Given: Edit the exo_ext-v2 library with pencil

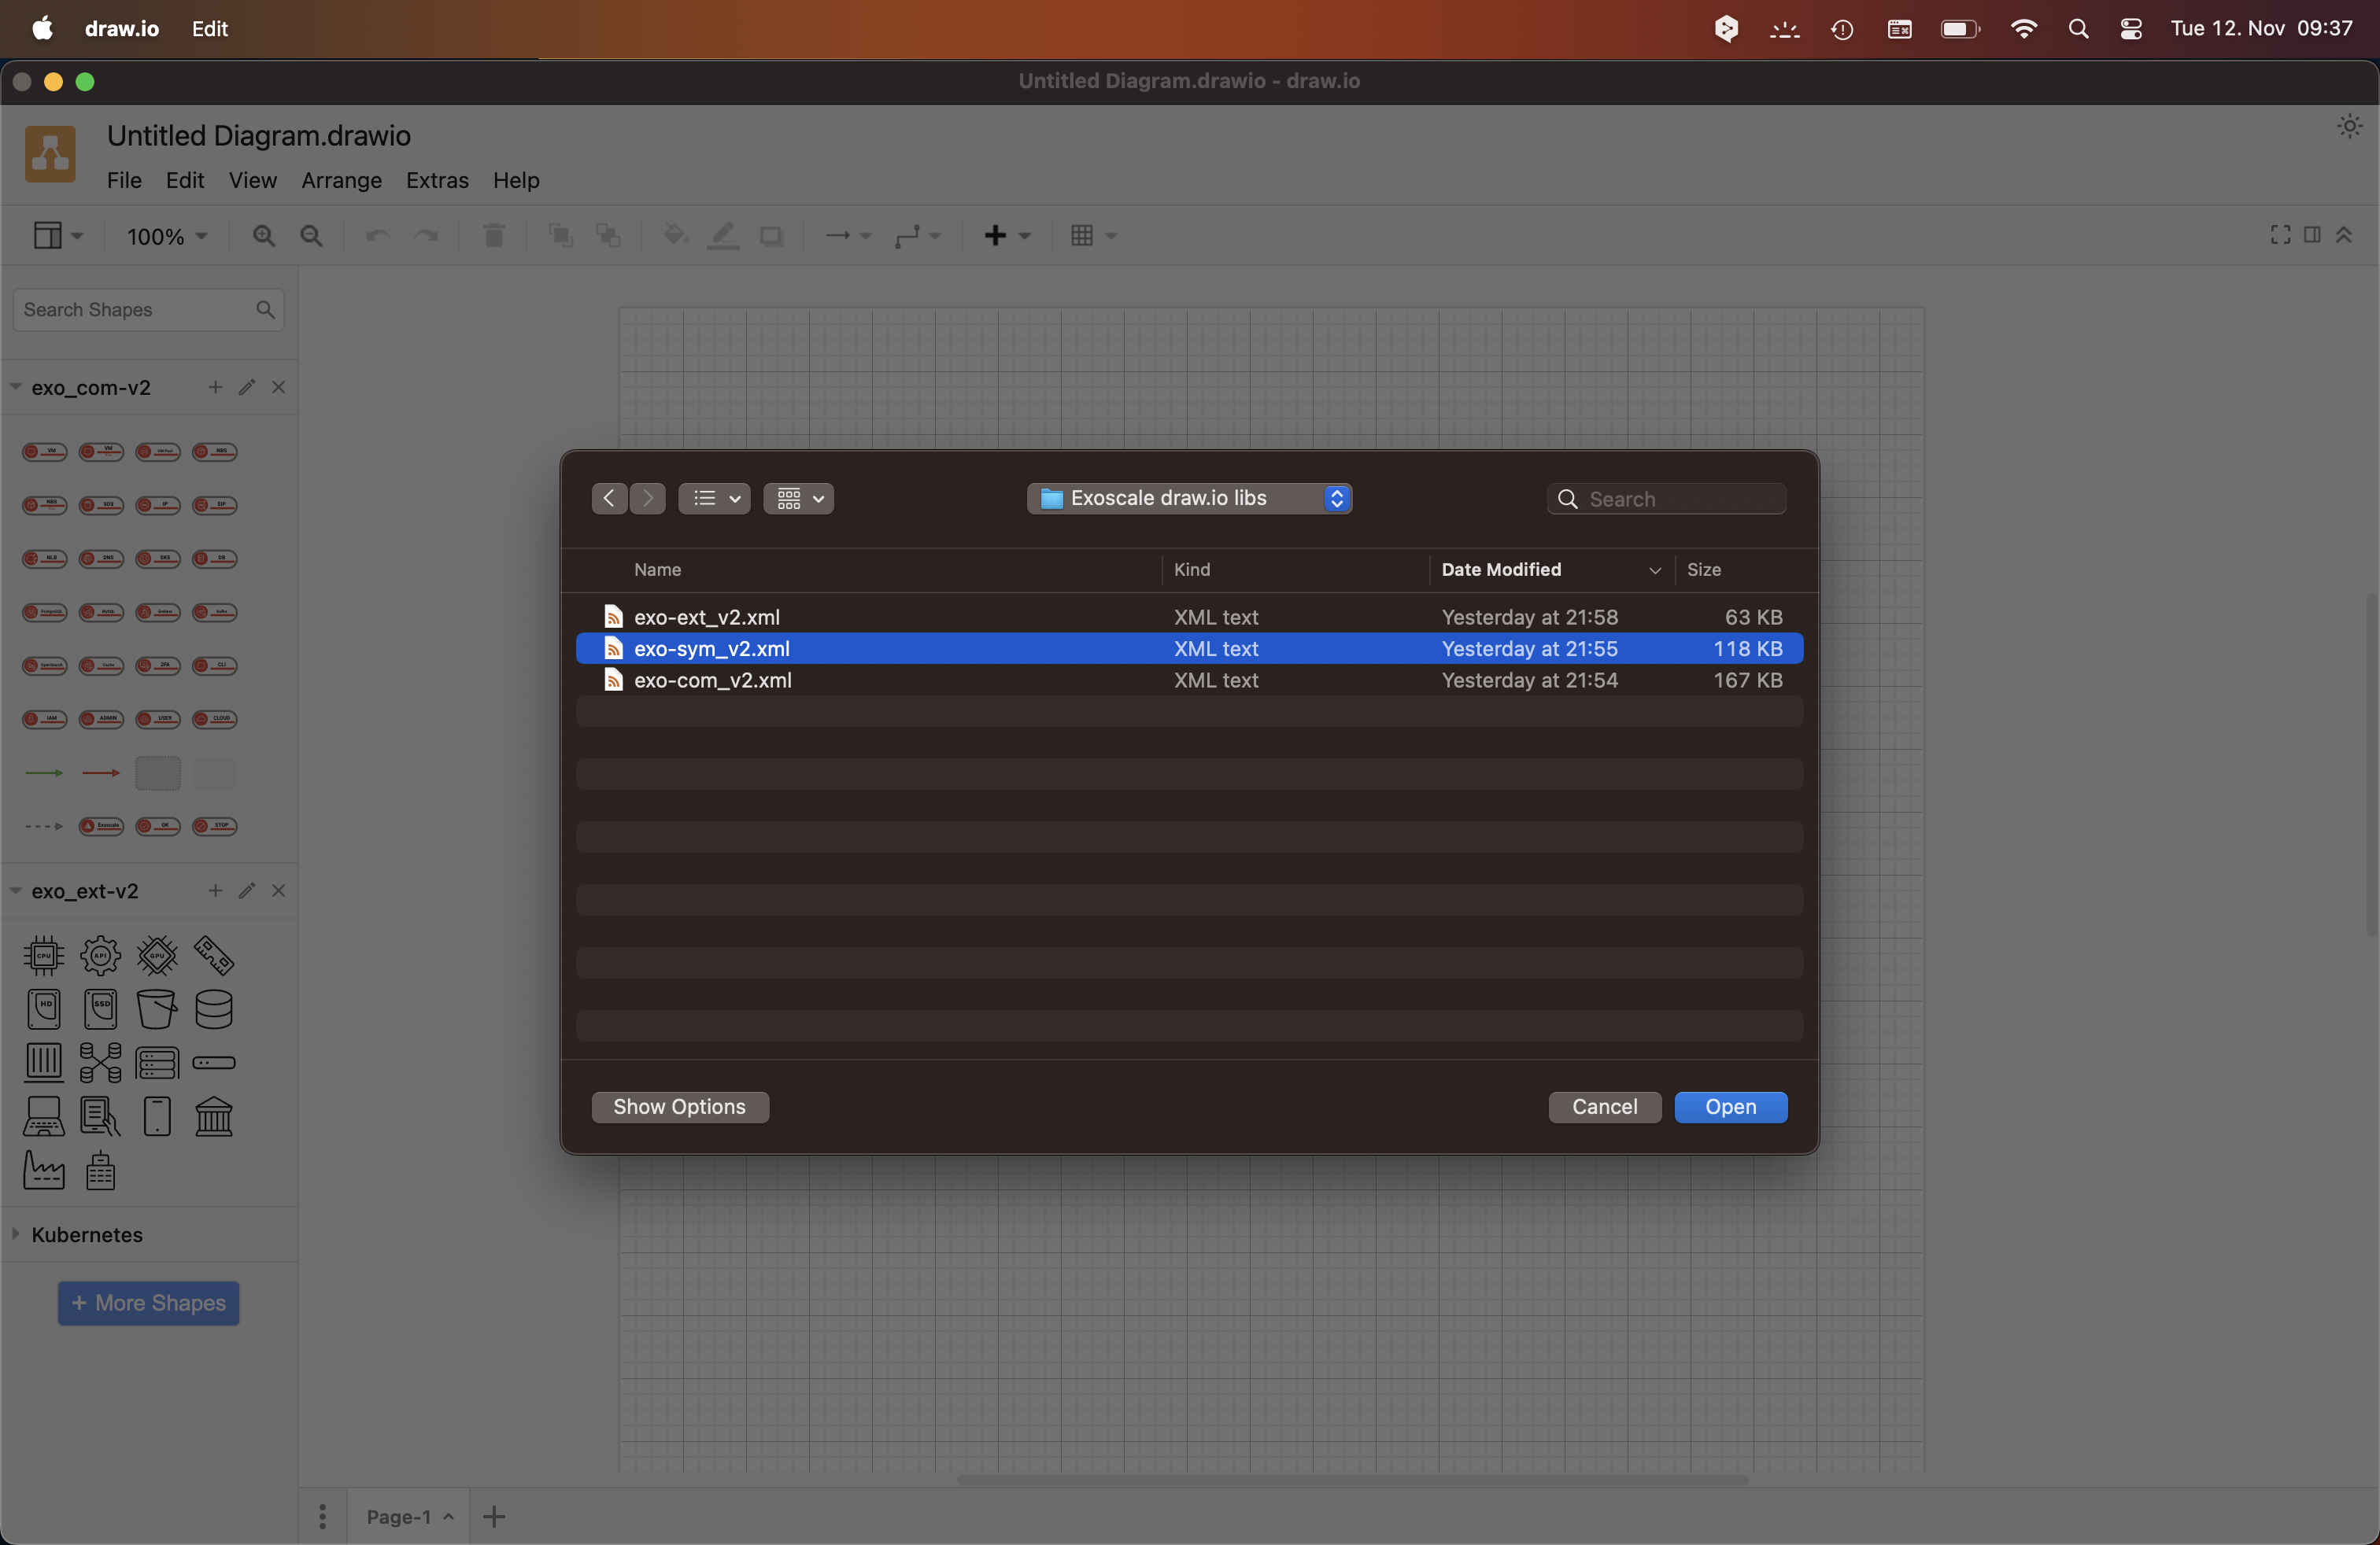Looking at the screenshot, I should coord(247,890).
